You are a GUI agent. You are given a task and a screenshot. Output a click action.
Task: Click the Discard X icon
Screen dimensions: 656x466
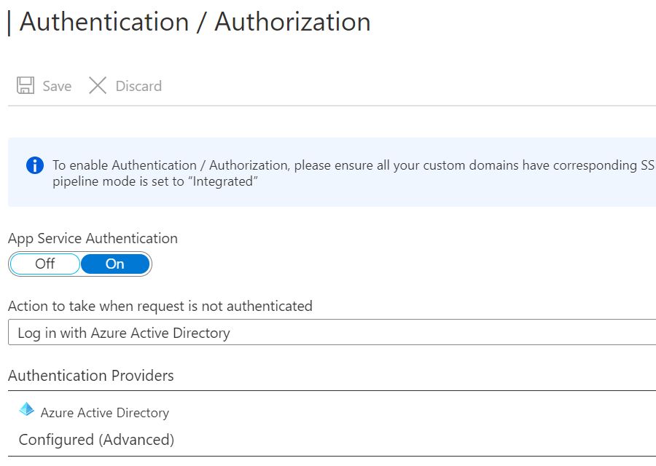98,86
